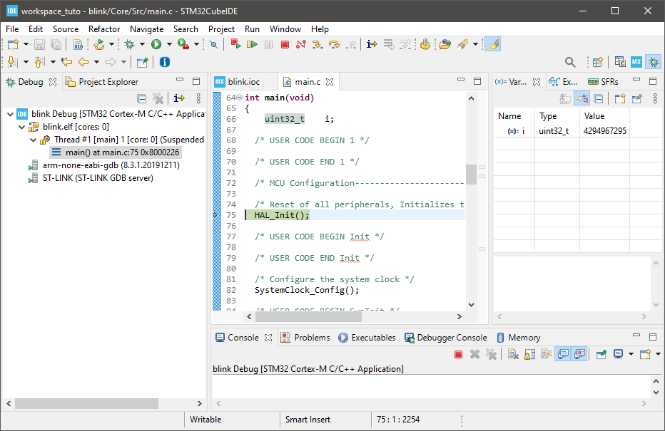Collapse the Thread #1 tree node
Image resolution: width=665 pixels, height=431 pixels.
(33, 140)
